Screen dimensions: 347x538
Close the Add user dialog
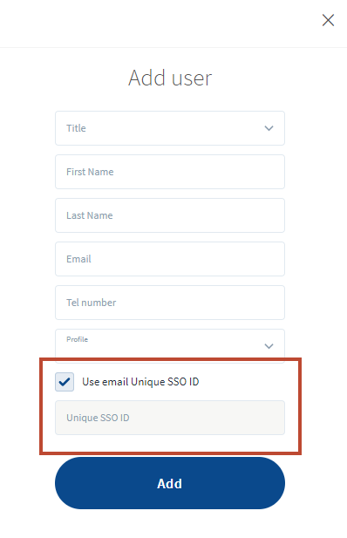[328, 20]
